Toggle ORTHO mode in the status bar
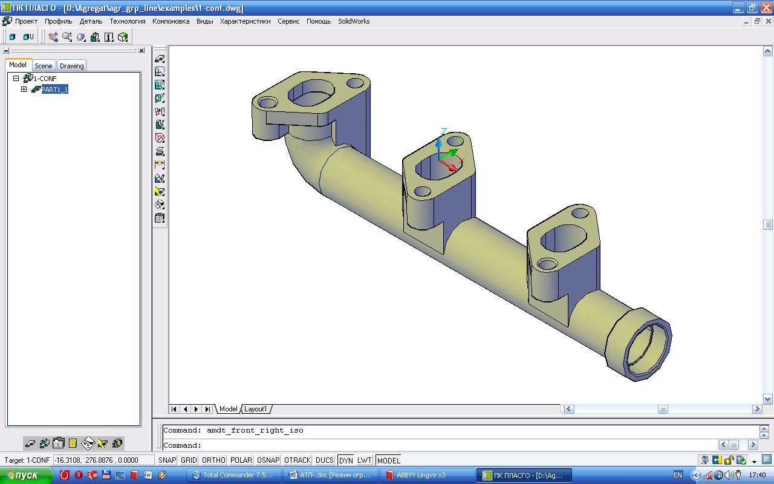Image resolution: width=774 pixels, height=484 pixels. pos(213,460)
